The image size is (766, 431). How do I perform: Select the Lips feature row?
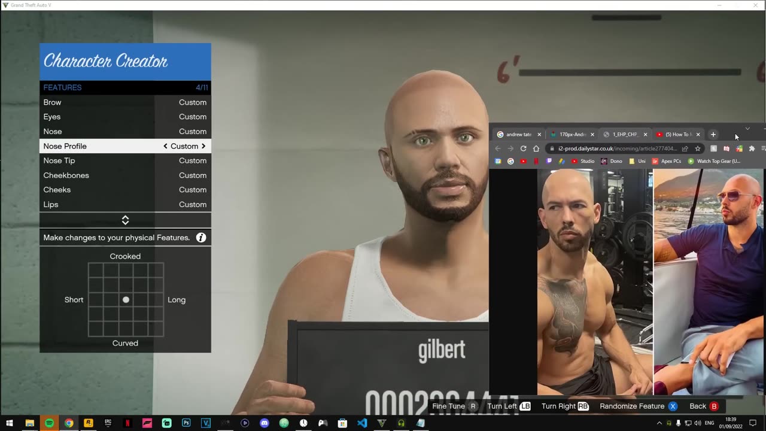pos(125,204)
